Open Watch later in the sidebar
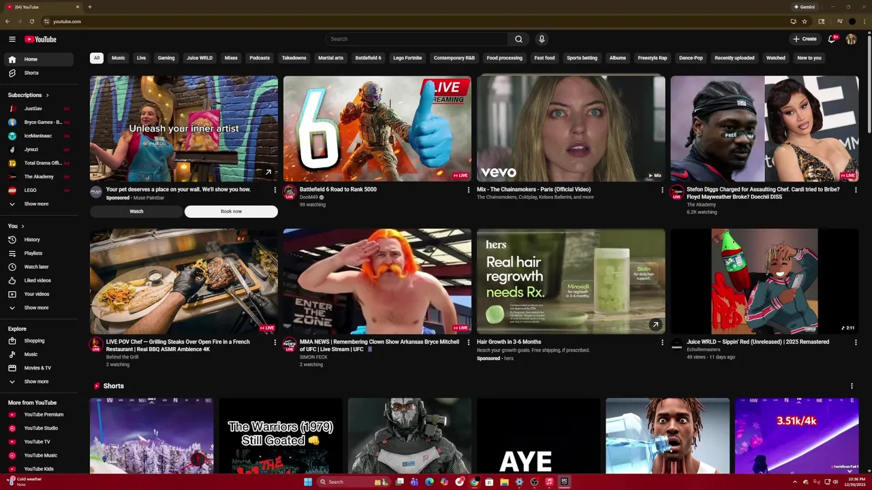Viewport: 872px width, 490px height. [x=39, y=267]
